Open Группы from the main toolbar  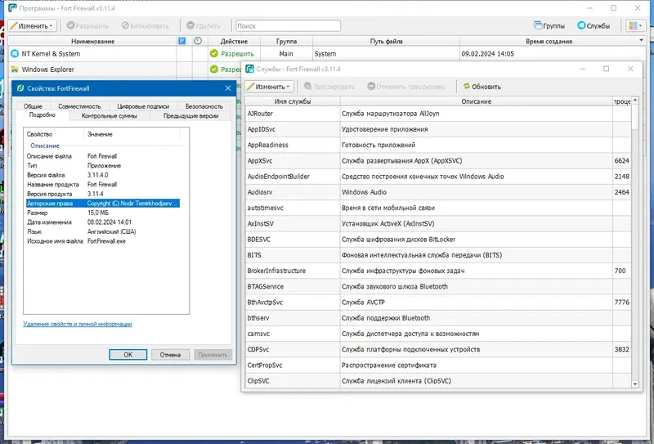pos(549,26)
